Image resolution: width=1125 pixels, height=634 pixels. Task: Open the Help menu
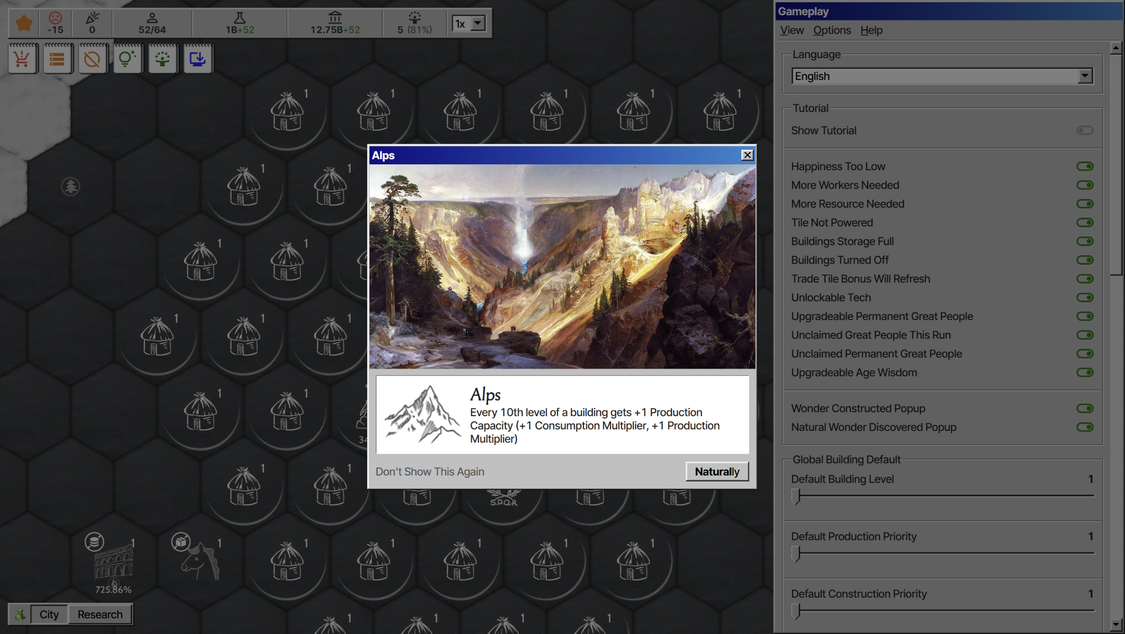click(x=871, y=30)
